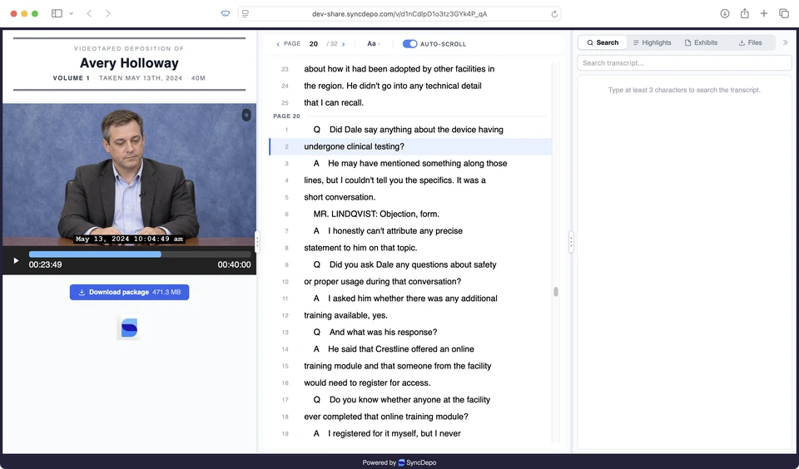Click the SyncDepo logo below download
Image resolution: width=799 pixels, height=469 pixels.
(129, 328)
